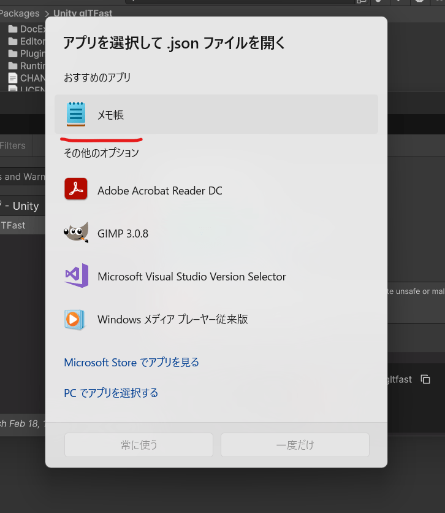Choose Windows メディア プレーヤー従来版 label
Viewport: 445px width, 513px height.
(x=173, y=319)
